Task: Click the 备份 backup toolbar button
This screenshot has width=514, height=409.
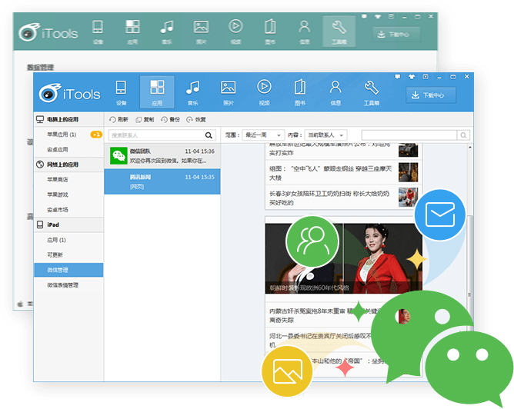Action: [x=171, y=119]
